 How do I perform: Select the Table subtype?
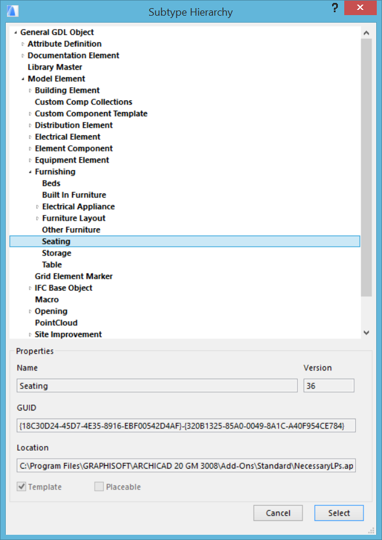pyautogui.click(x=52, y=265)
